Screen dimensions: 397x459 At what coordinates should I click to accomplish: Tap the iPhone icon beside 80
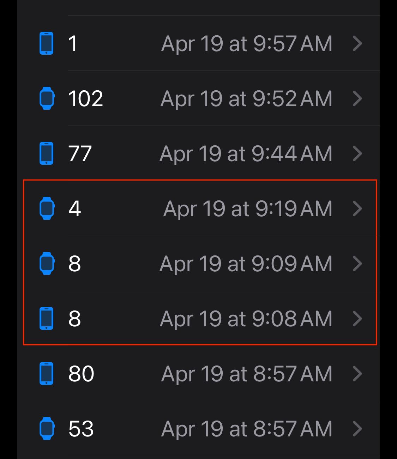pos(46,374)
